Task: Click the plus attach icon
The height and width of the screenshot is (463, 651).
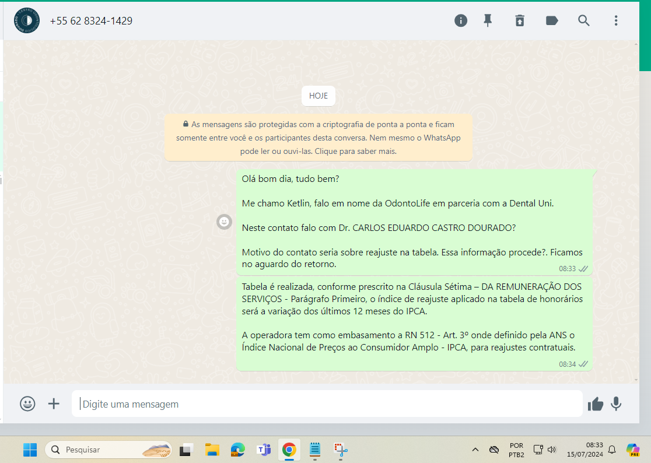Action: pos(54,404)
